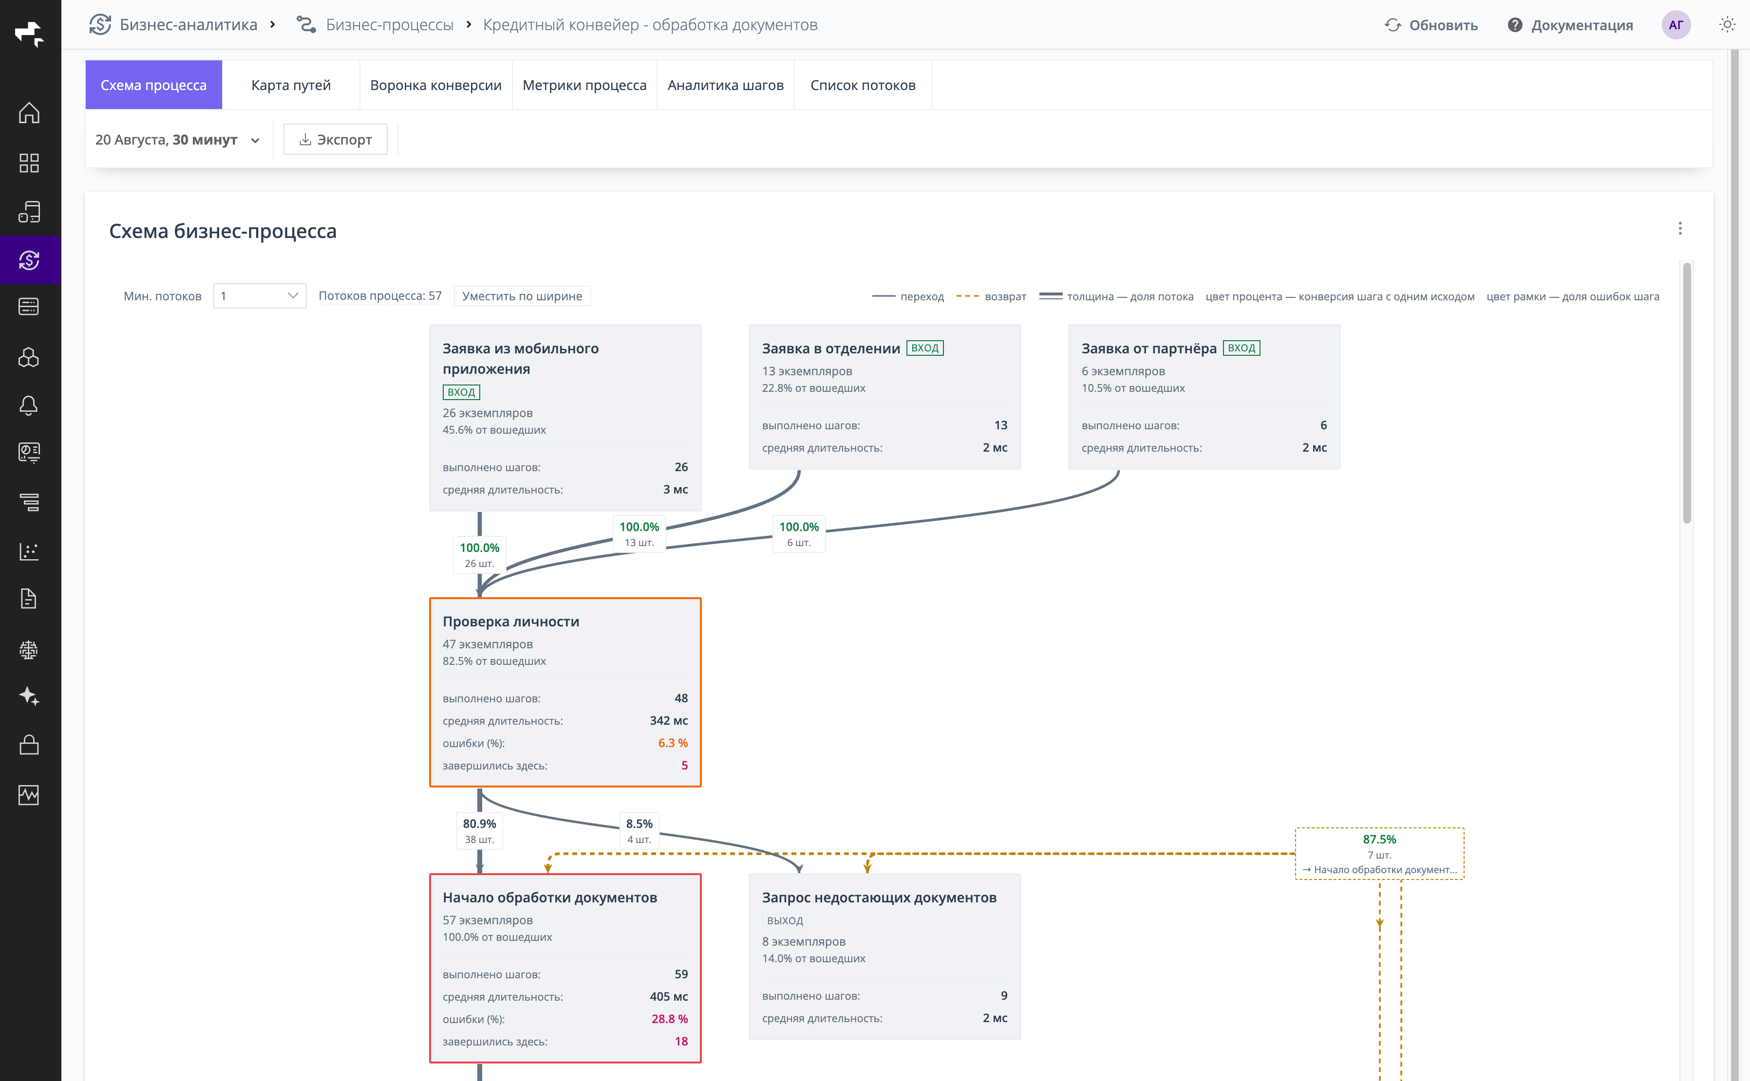
Task: Select the Заявка в отделении card
Action: point(884,398)
